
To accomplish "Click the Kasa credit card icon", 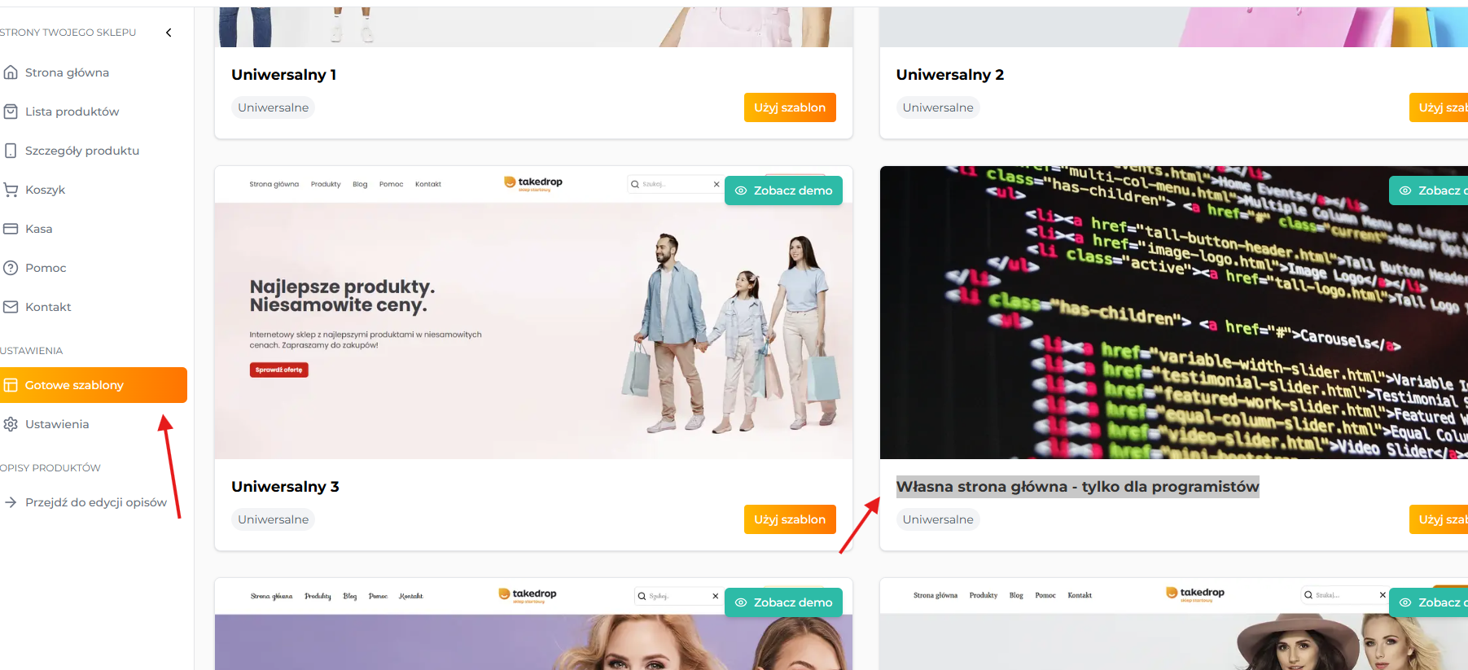I will pos(11,229).
